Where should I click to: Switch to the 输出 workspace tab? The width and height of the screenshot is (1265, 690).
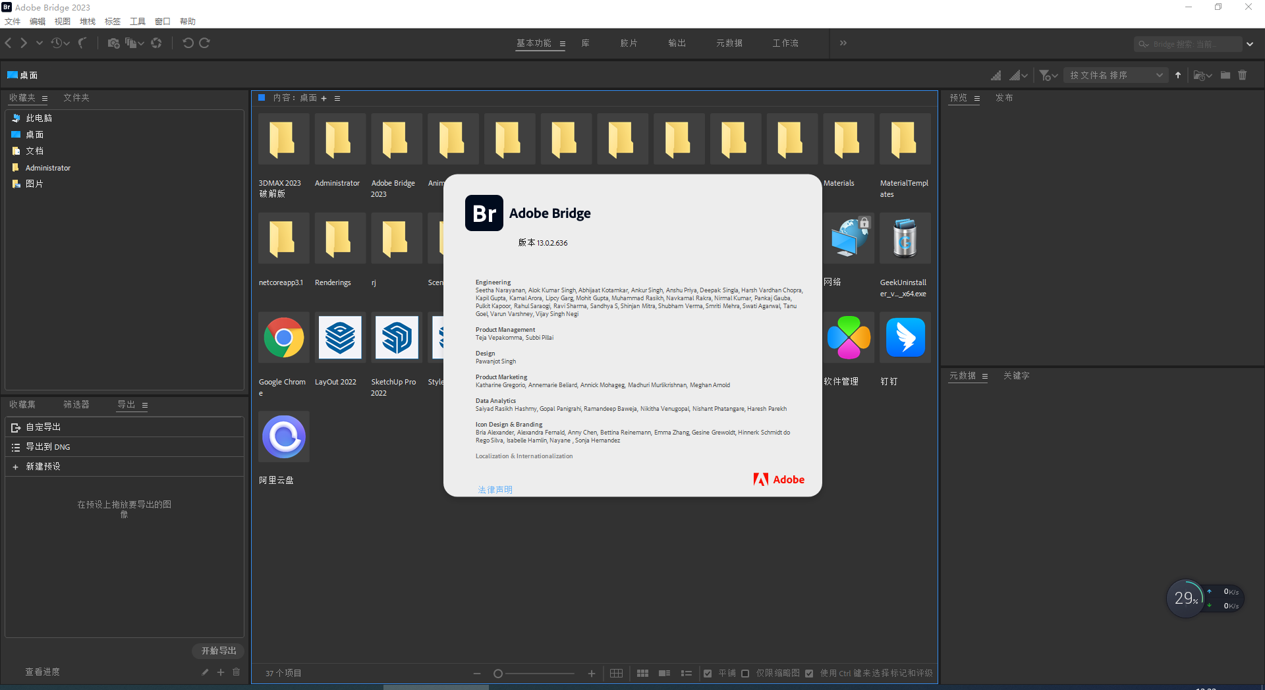[x=676, y=43]
